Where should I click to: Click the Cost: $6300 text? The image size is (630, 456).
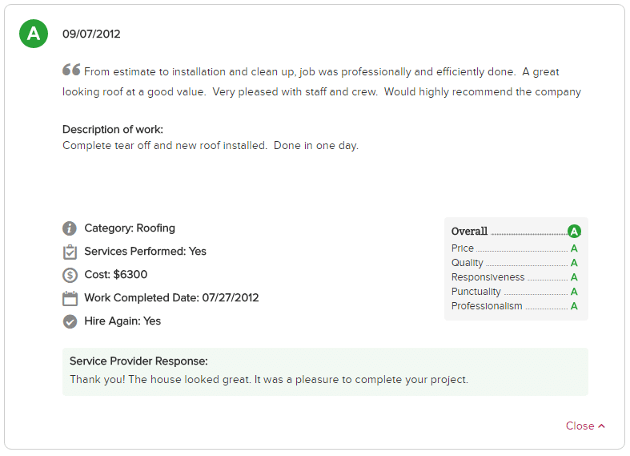tap(116, 275)
